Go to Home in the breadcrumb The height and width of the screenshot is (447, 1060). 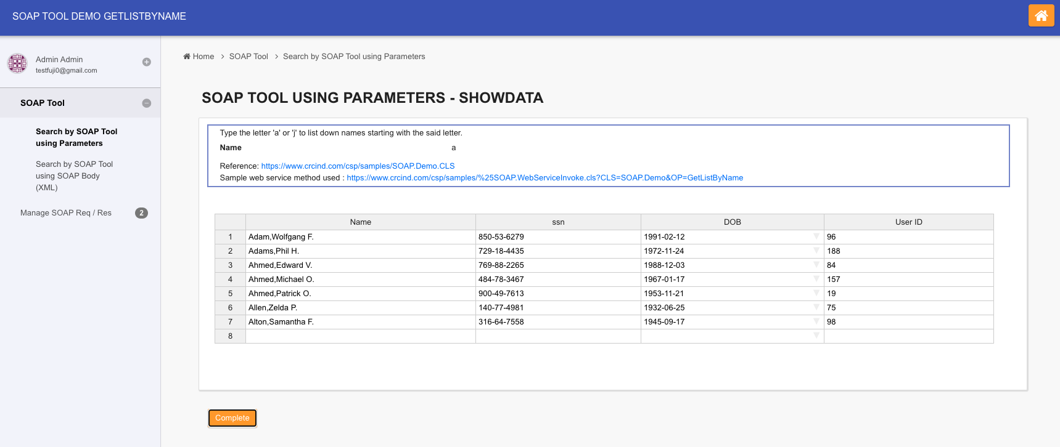tap(199, 57)
